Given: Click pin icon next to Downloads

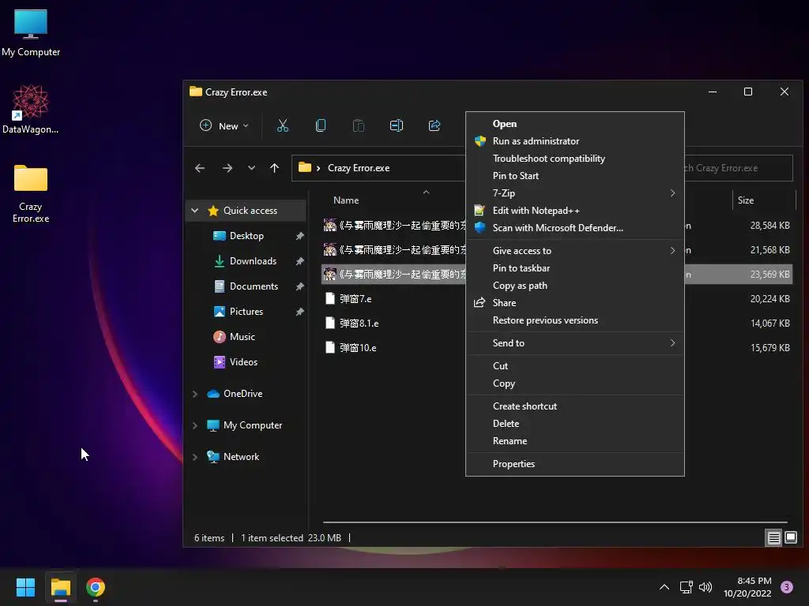Looking at the screenshot, I should 299,260.
